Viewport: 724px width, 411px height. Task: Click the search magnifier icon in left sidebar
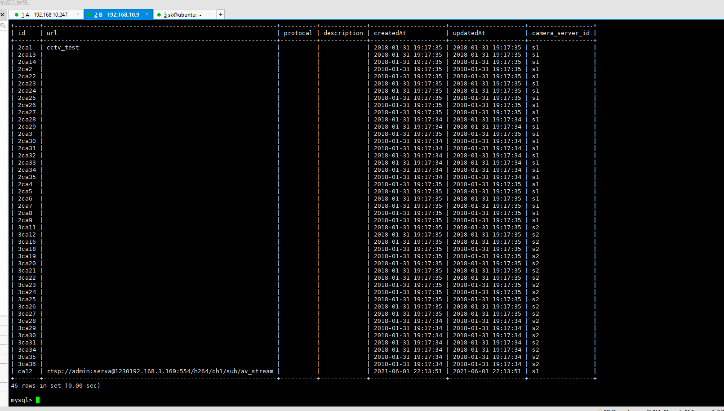(3, 26)
